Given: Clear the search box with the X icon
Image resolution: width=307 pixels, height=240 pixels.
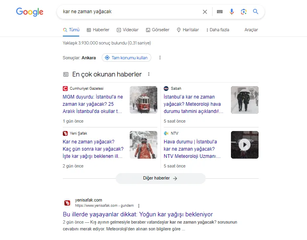Looking at the screenshot, I should (205, 12).
